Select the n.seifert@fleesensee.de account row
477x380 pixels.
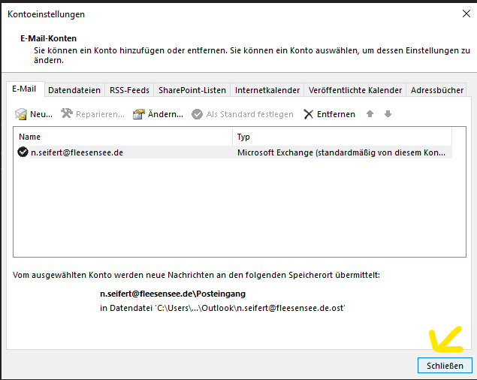pyautogui.click(x=233, y=152)
